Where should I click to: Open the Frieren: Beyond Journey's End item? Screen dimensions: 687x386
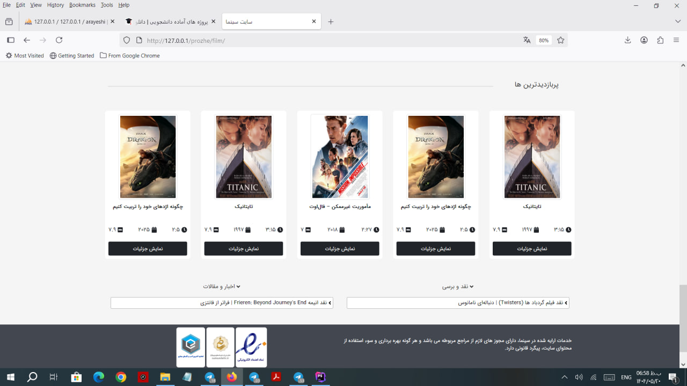[222, 303]
